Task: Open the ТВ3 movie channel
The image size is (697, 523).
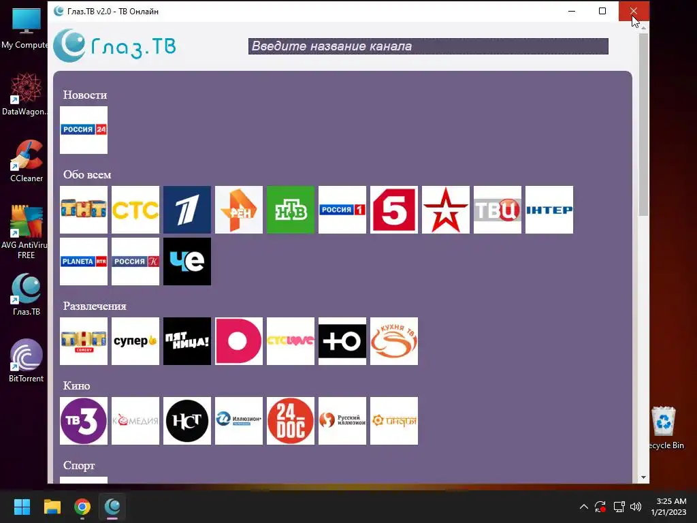Action: coord(84,421)
